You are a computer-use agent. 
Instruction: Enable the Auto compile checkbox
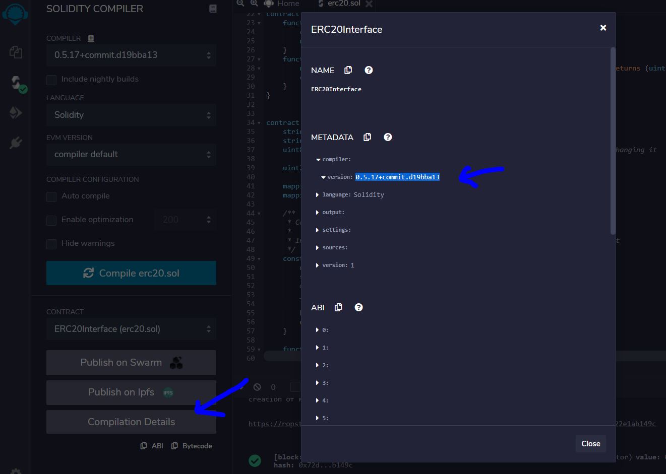point(51,196)
